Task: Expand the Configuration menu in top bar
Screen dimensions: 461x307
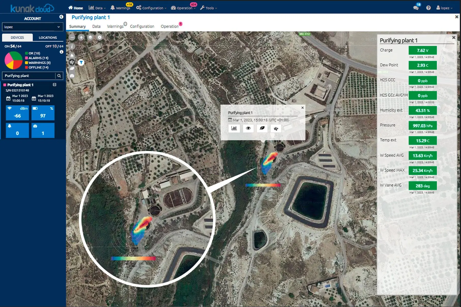Action: (151, 8)
